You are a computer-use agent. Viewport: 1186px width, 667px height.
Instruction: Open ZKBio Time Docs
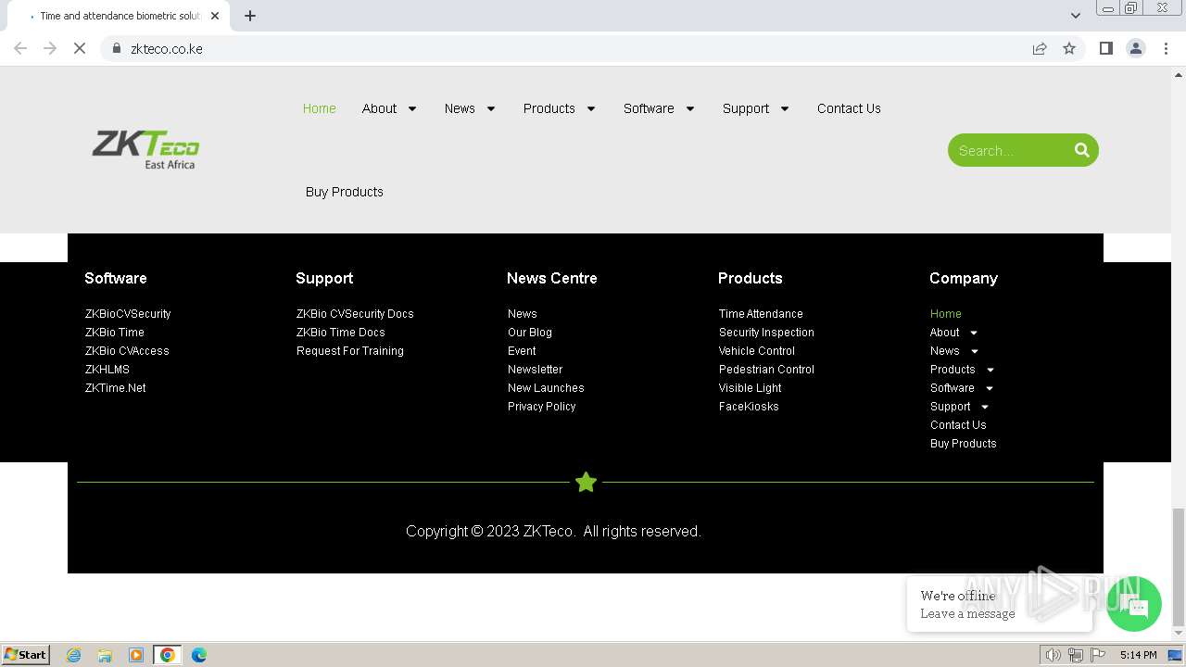click(x=341, y=333)
